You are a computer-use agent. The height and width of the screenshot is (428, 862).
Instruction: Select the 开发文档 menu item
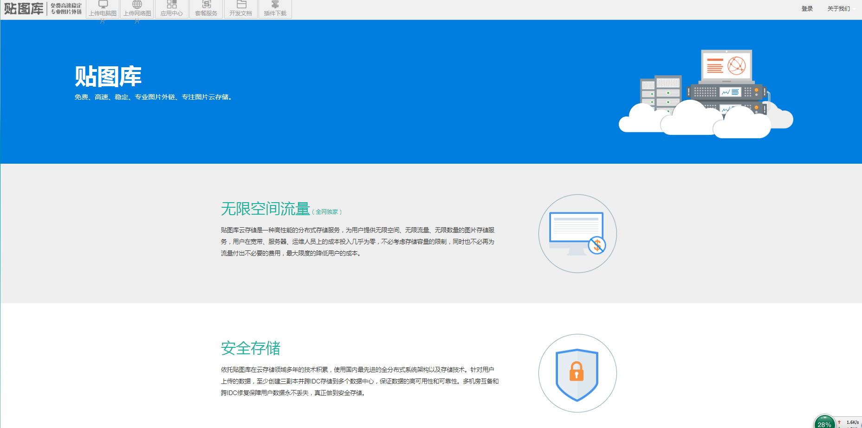(240, 13)
